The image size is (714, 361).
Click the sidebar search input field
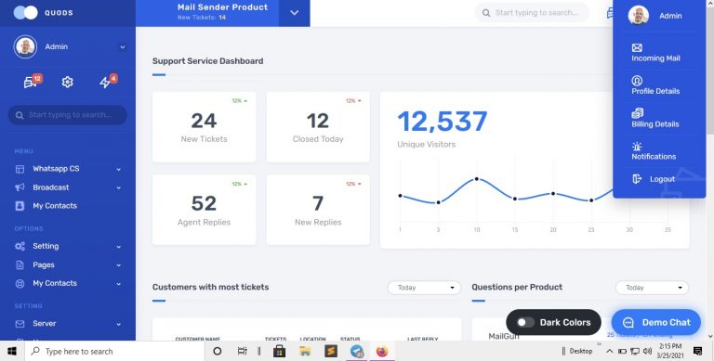coord(67,115)
